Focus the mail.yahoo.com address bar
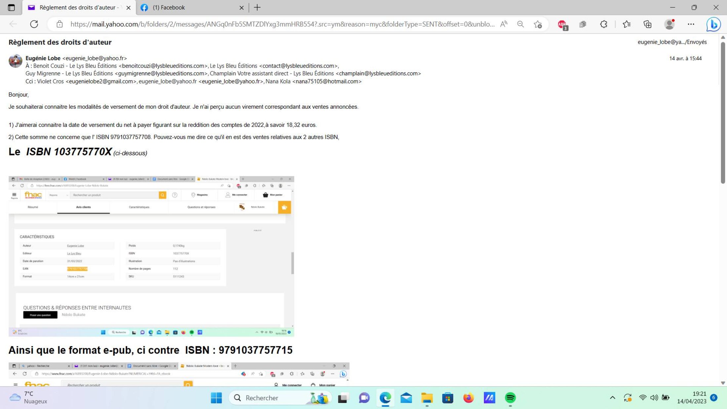The height and width of the screenshot is (409, 727). (283, 24)
